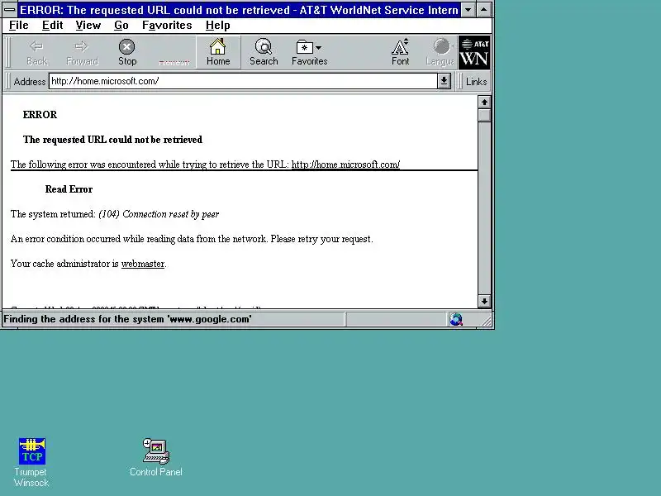The height and width of the screenshot is (496, 661).
Task: Open the Favorites menu
Action: point(167,26)
